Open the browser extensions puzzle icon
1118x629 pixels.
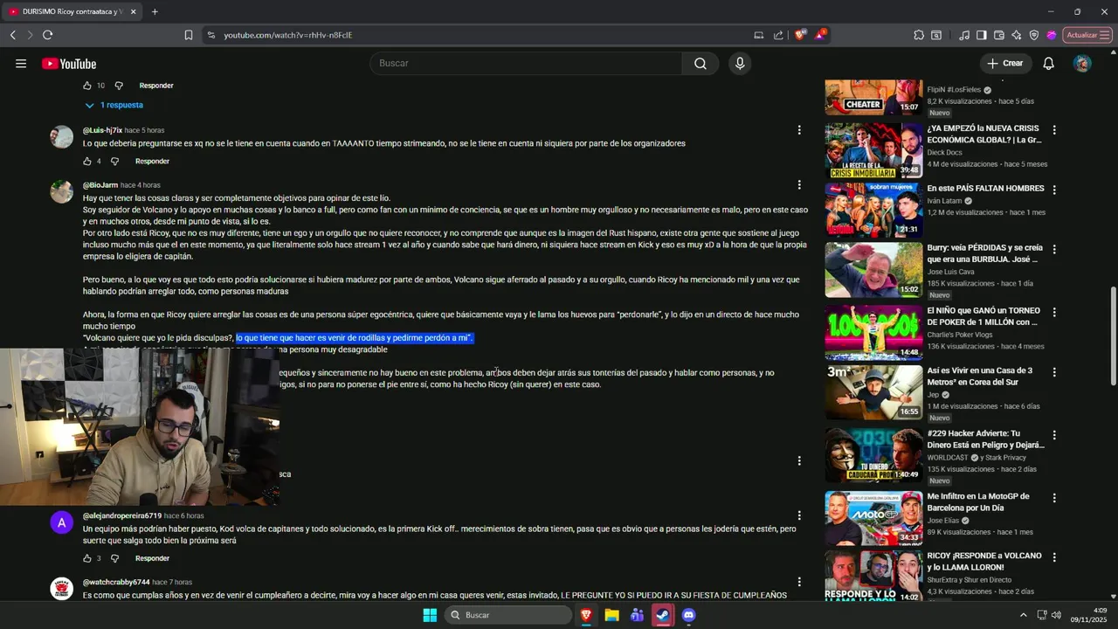tap(919, 35)
